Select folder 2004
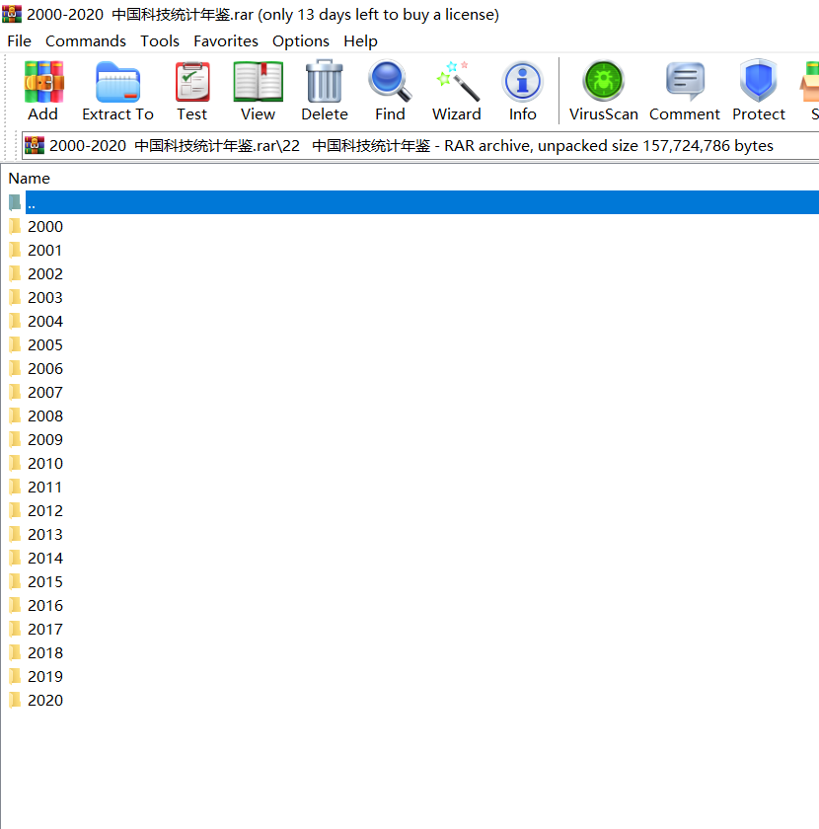The height and width of the screenshot is (829, 819). pos(45,321)
